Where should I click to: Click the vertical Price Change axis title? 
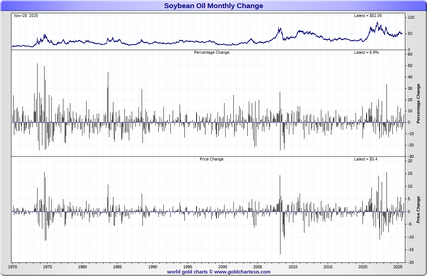(x=418, y=210)
